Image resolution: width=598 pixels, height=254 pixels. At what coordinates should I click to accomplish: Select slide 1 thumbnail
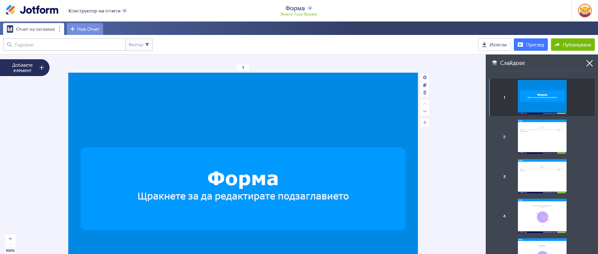(x=542, y=97)
